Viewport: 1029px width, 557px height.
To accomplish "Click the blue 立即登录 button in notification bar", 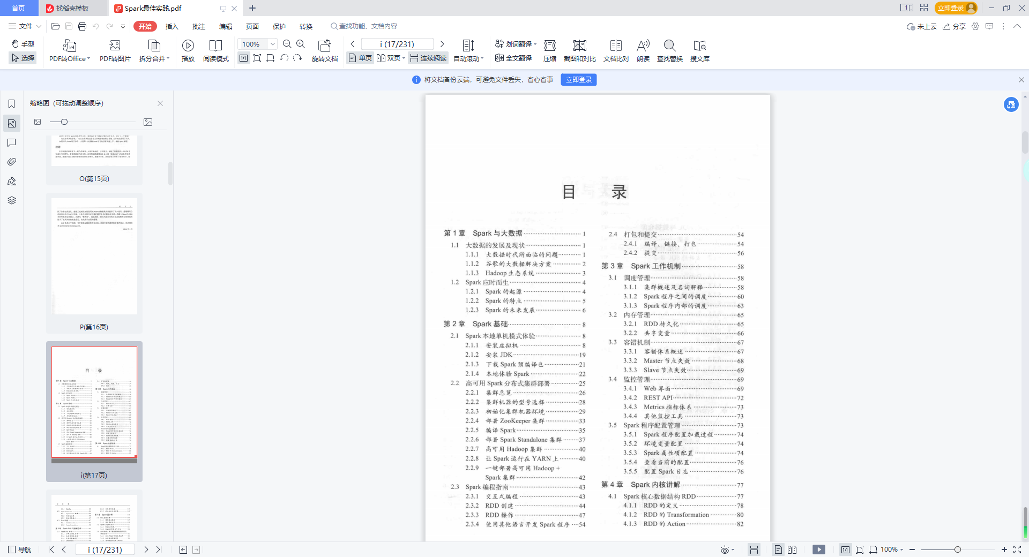I will [x=579, y=80].
